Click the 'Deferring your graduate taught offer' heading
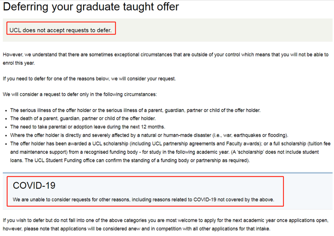334x236 pixels. point(91,7)
